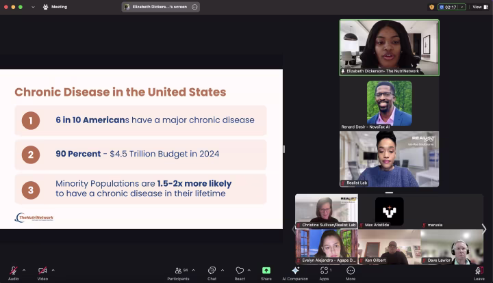Open the Meeting info label in title bar
Screen dimensions: 493x283
pos(59,7)
